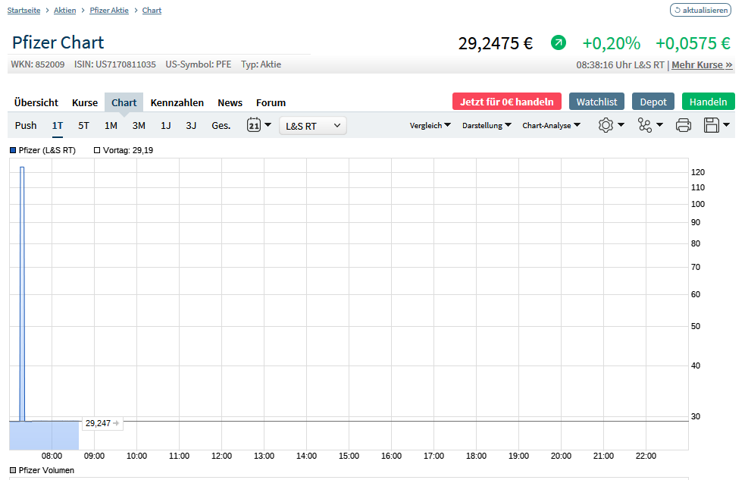Toggle Pfizer Volumen legend box
The image size is (748, 480).
[x=13, y=470]
